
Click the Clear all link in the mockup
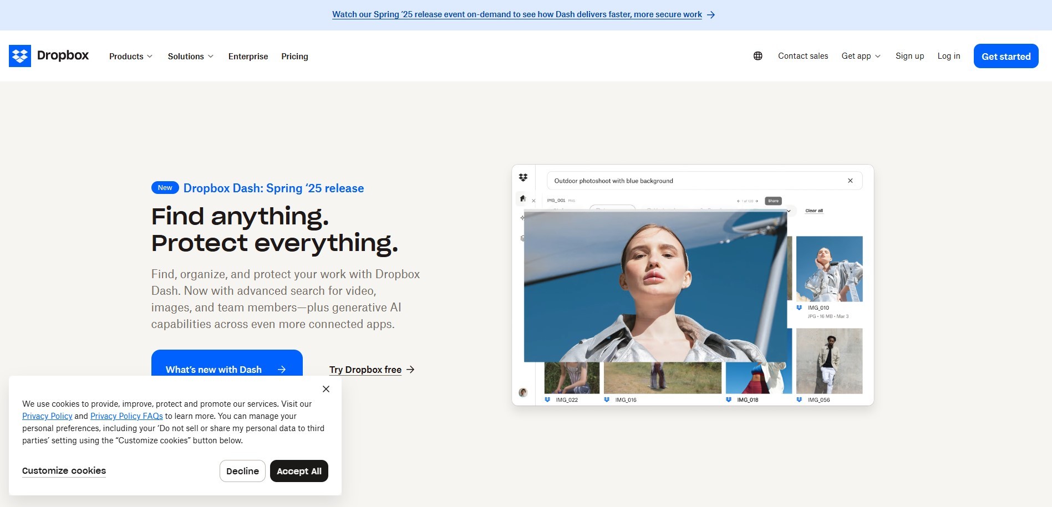click(x=814, y=211)
